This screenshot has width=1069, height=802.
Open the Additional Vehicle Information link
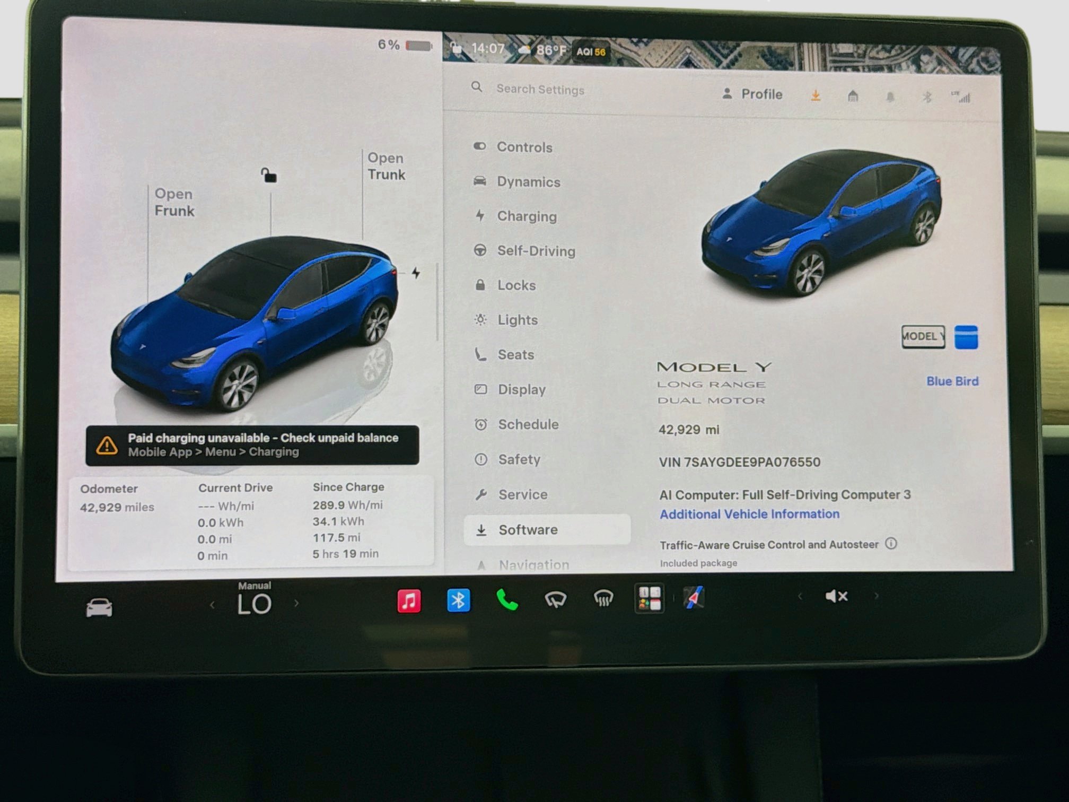[x=749, y=513]
